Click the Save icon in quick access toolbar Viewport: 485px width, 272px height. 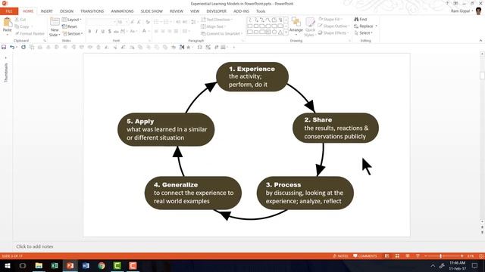[4, 47]
